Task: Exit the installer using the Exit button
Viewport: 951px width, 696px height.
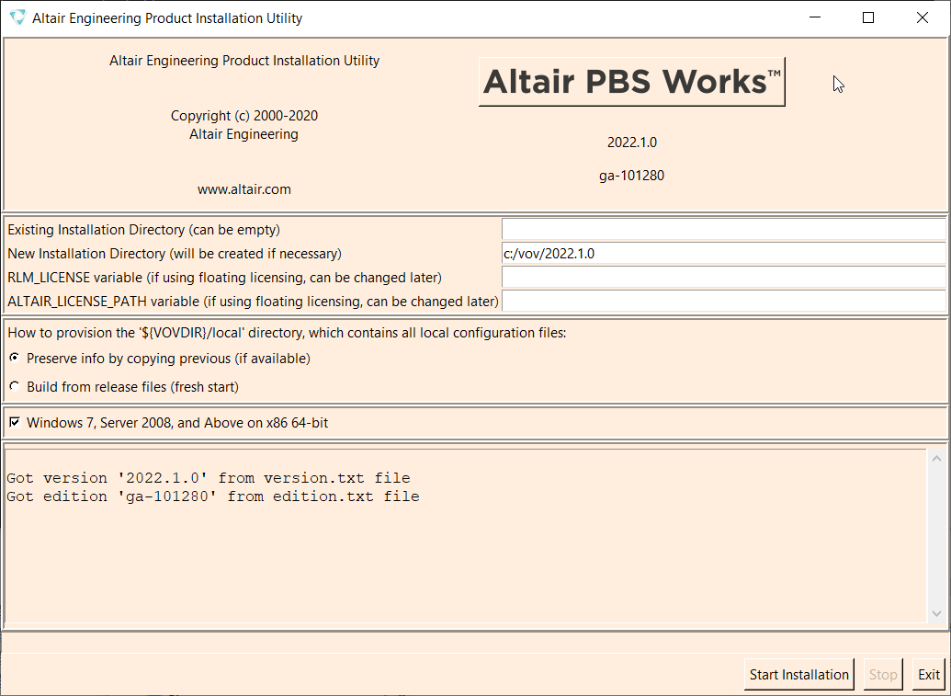Action: coord(929,675)
